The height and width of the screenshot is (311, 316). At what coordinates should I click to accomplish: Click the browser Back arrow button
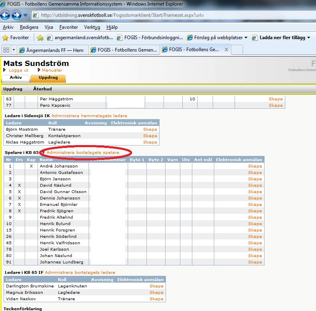[5, 15]
